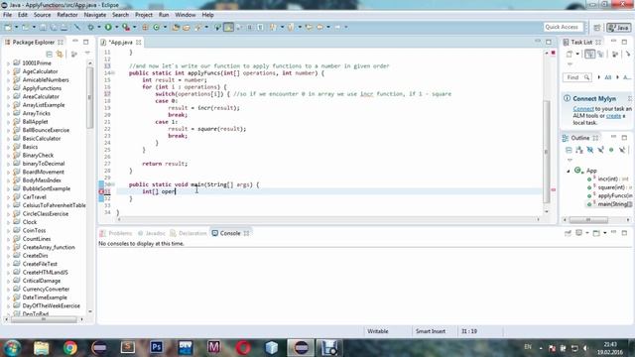Image resolution: width=635 pixels, height=357 pixels.
Task: Navigate Back with the yellow left arrow
Action: pos(319,27)
